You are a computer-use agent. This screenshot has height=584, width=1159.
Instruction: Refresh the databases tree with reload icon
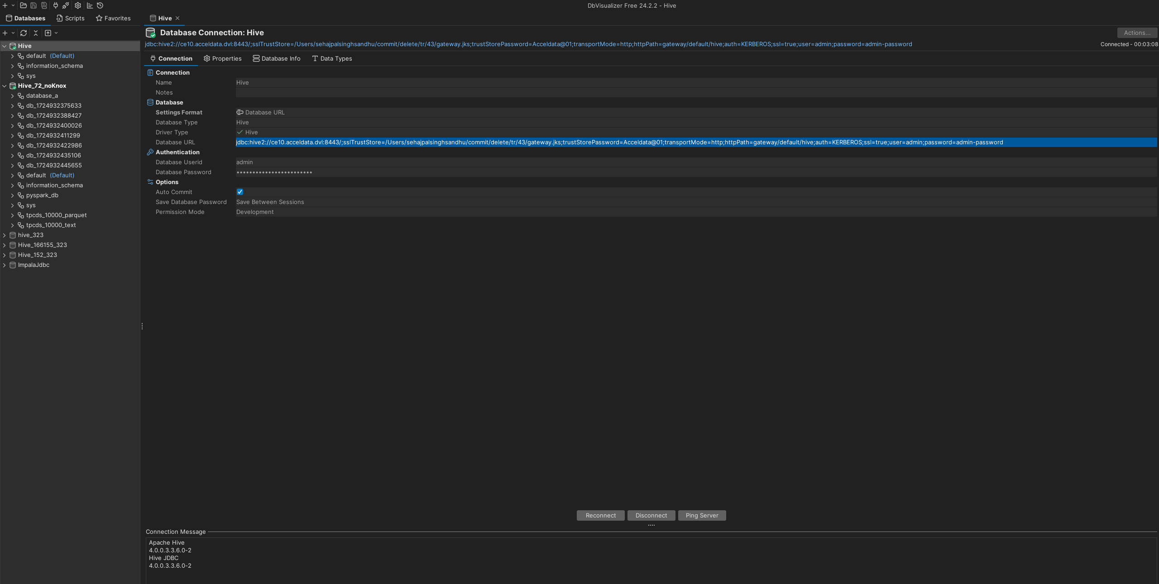point(24,33)
